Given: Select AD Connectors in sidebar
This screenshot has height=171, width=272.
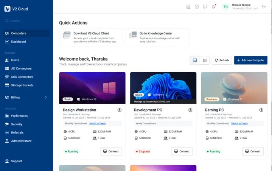Looking at the screenshot, I should (x=21, y=68).
